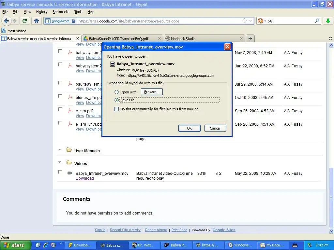Click the Most Visited bookmarks icon

4,31
